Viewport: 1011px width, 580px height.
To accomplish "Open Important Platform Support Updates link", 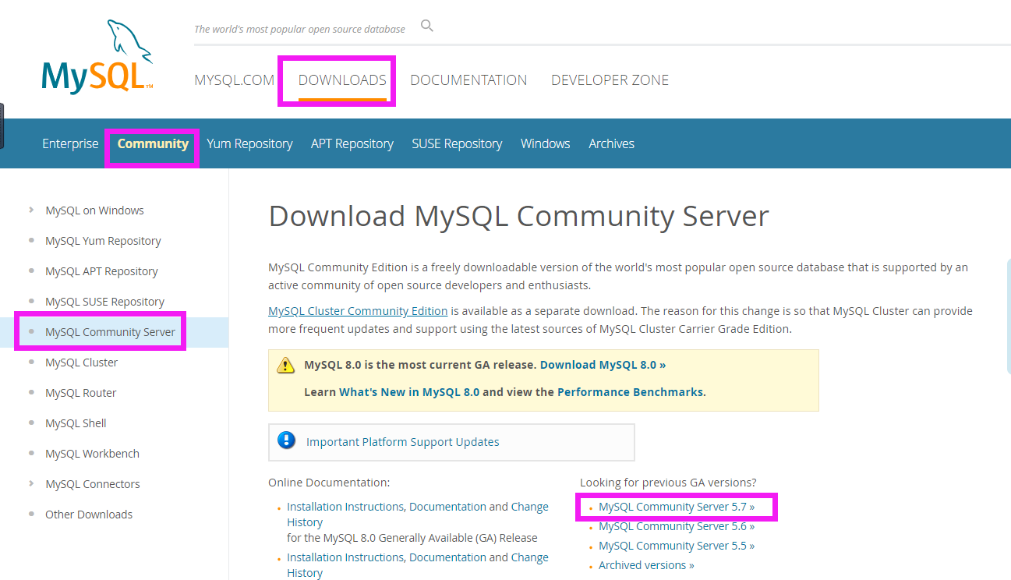I will point(402,442).
